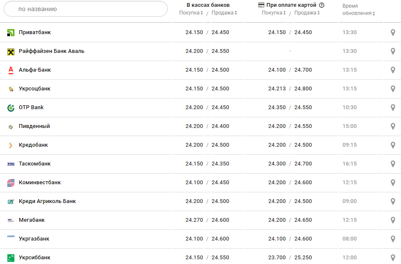This screenshot has width=401, height=264.
Task: Click the Райффайзен Банк Аваль logo
Action: (x=11, y=52)
